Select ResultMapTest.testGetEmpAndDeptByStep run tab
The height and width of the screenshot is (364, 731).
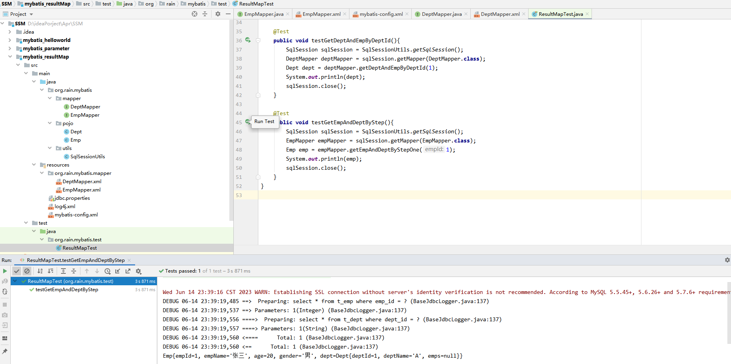click(x=75, y=260)
